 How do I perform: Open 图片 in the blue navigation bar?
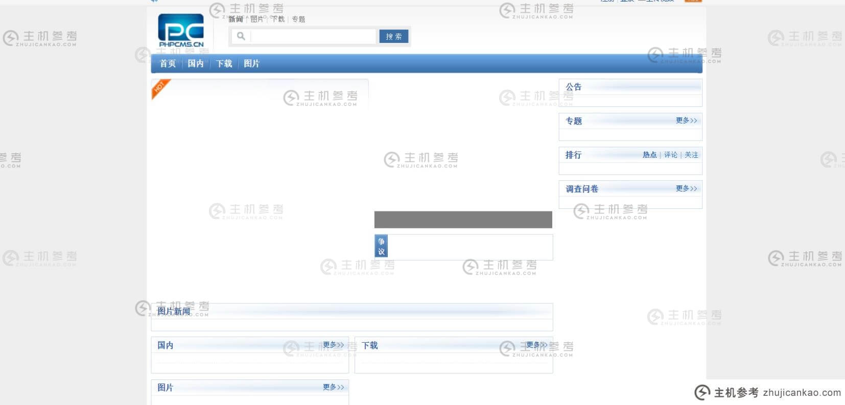pos(252,64)
